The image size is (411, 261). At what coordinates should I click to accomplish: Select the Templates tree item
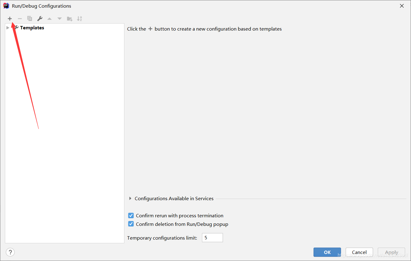[x=32, y=28]
